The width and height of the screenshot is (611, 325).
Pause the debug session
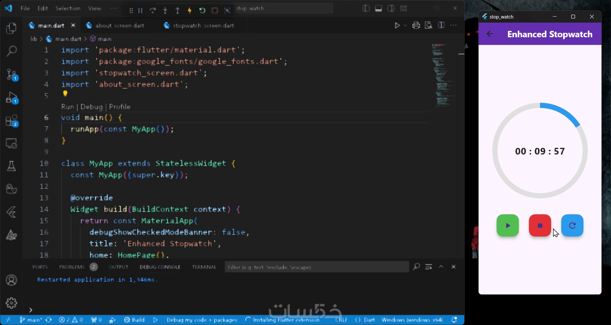point(140,10)
